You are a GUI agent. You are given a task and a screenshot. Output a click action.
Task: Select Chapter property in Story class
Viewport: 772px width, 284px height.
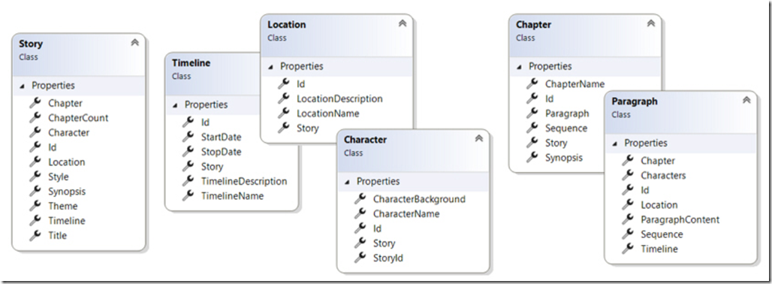[x=65, y=104]
